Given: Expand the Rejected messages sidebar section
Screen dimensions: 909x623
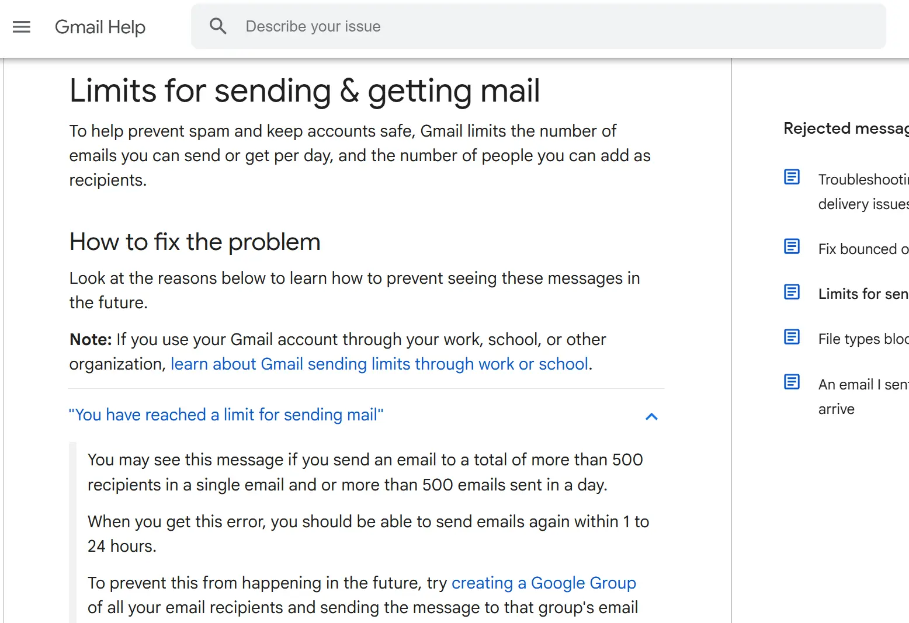Looking at the screenshot, I should 844,128.
